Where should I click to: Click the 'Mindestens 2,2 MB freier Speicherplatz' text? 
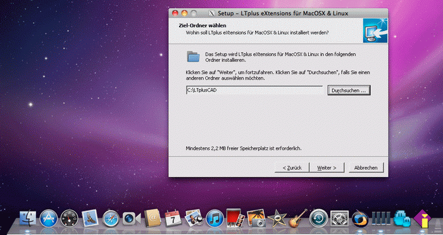pyautogui.click(x=244, y=148)
